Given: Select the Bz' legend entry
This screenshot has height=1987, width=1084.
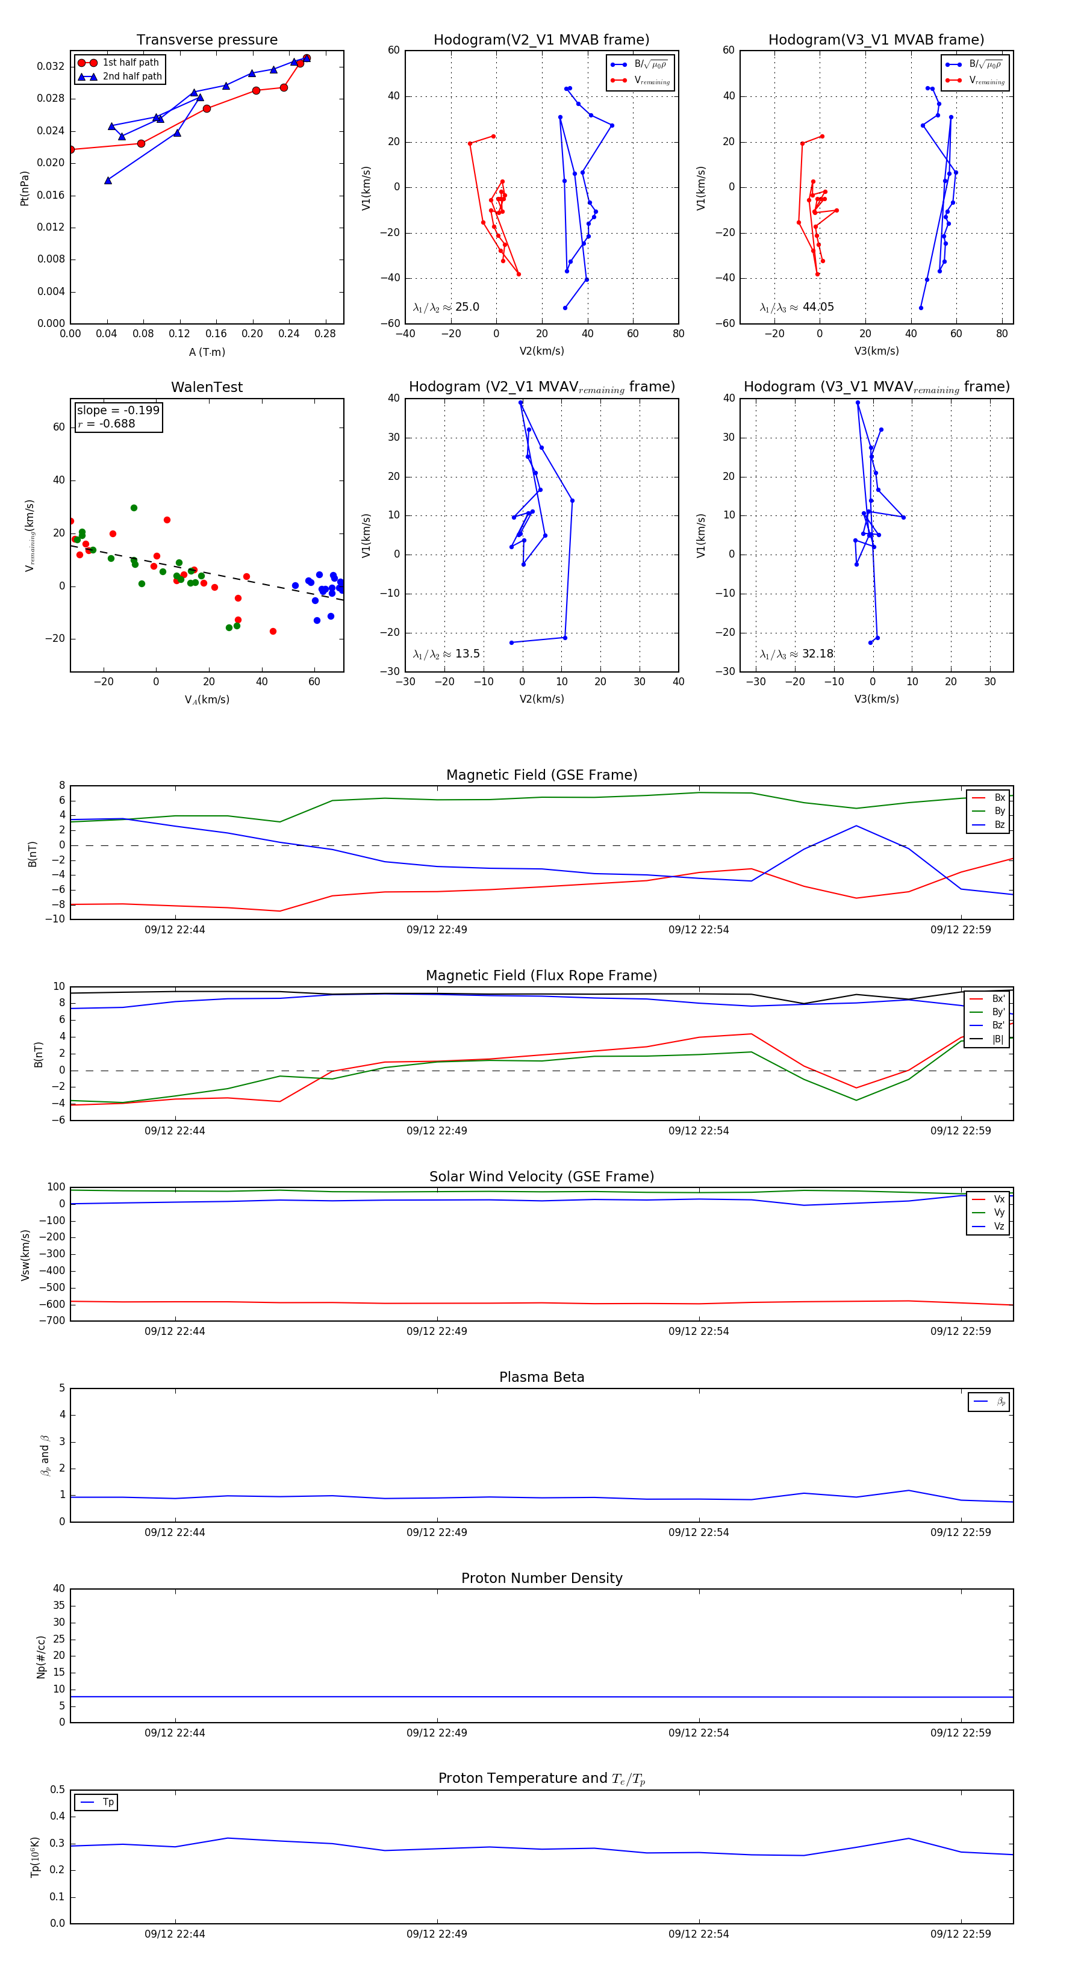Looking at the screenshot, I should point(988,1025).
